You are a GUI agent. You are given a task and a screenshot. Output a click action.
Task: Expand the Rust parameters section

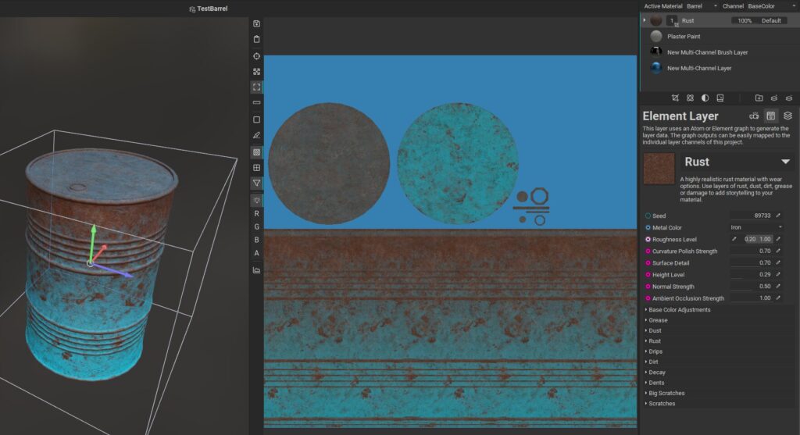[x=653, y=341]
